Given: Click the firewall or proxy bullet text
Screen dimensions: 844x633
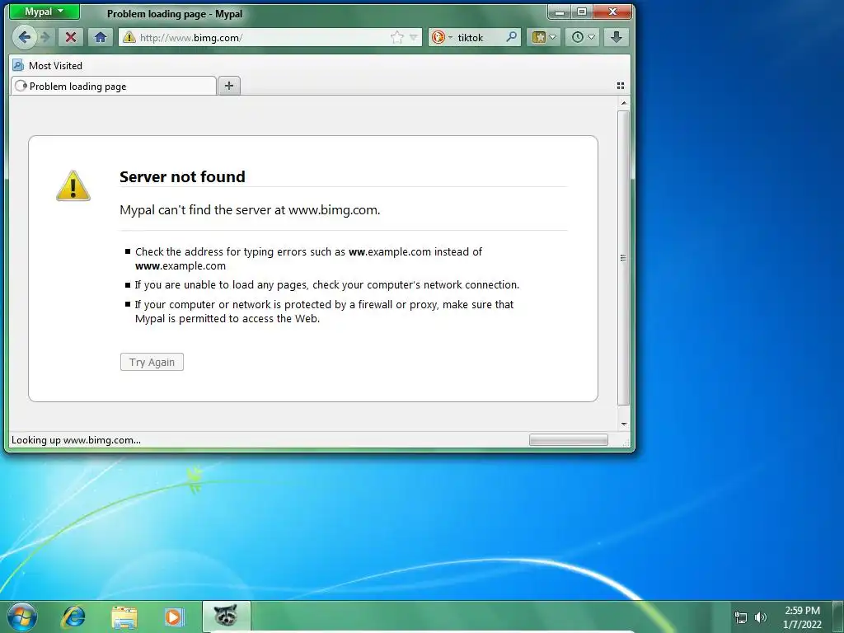Looking at the screenshot, I should click(x=324, y=312).
